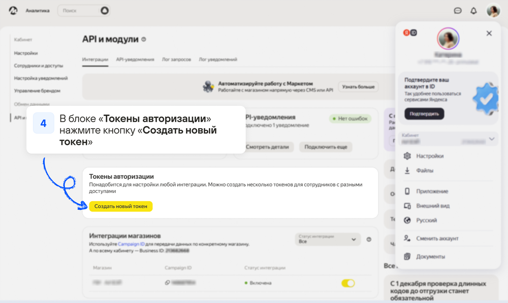Open Настройки in the profile menu
This screenshot has height=303, width=508.
430,156
